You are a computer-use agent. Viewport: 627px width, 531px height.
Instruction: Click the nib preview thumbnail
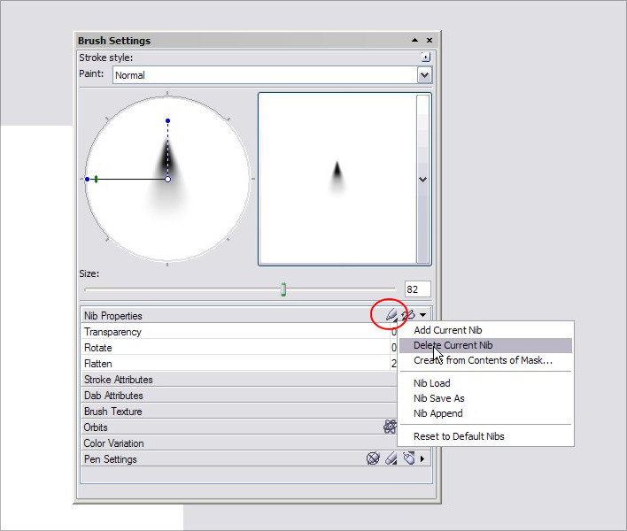[337, 179]
